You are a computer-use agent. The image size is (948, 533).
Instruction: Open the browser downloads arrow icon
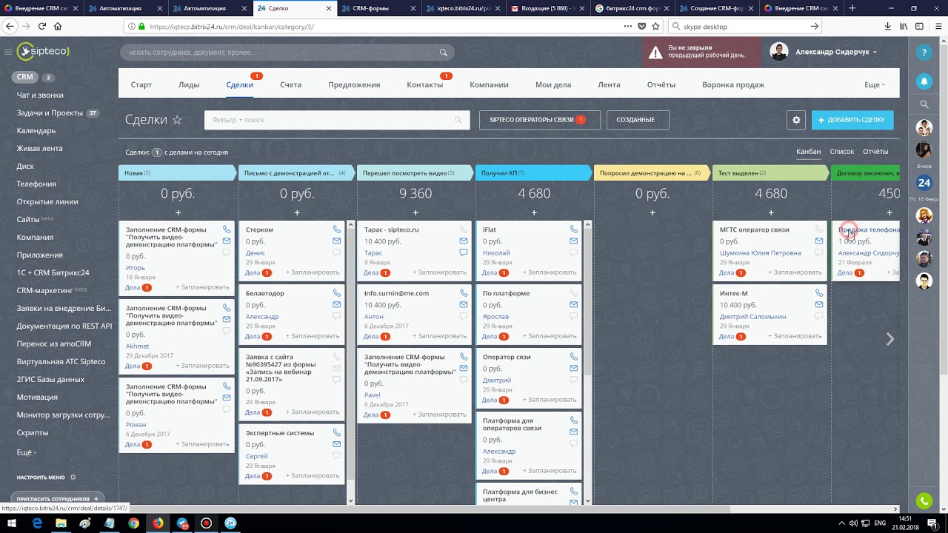(x=887, y=26)
